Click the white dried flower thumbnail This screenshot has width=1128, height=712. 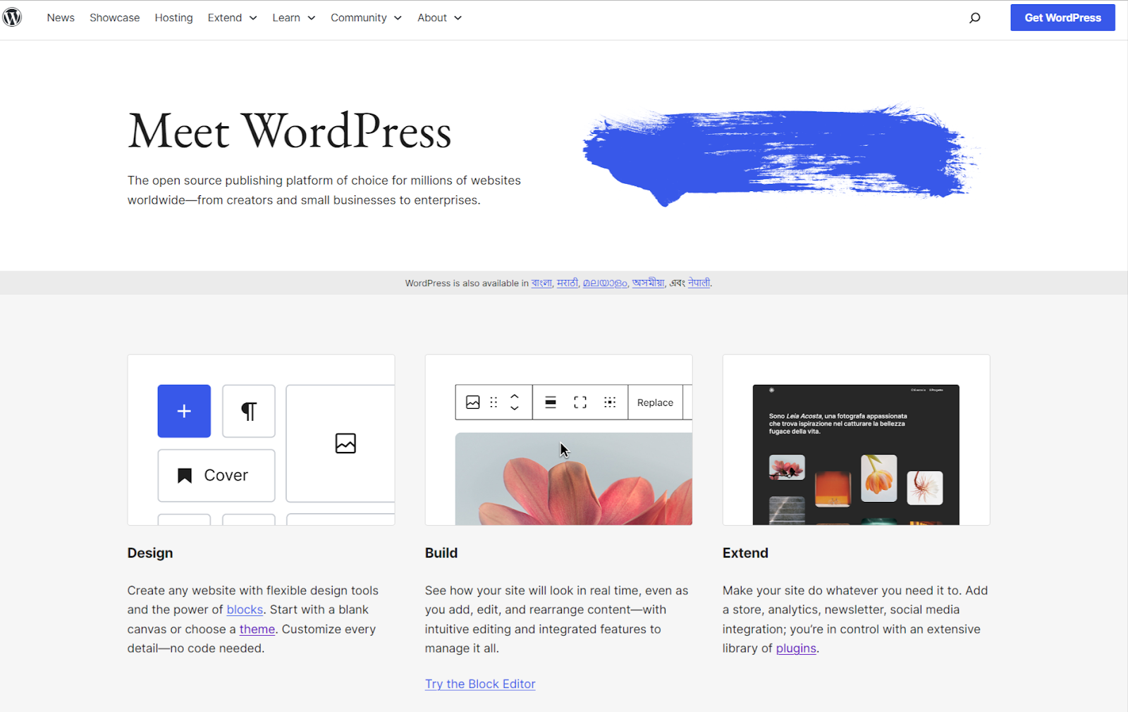[x=924, y=488]
